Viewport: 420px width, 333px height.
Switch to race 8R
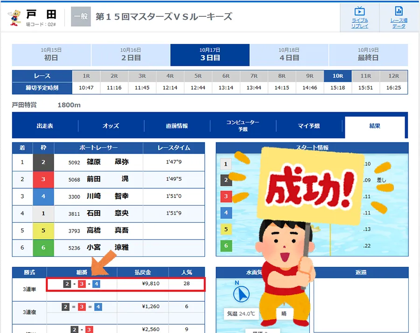coord(282,76)
